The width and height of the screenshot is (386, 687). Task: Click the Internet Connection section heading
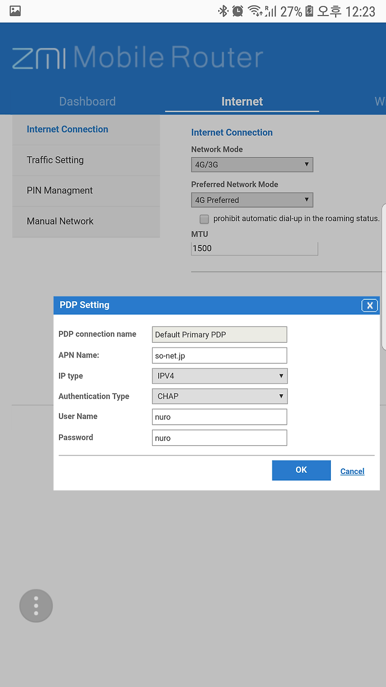click(232, 133)
